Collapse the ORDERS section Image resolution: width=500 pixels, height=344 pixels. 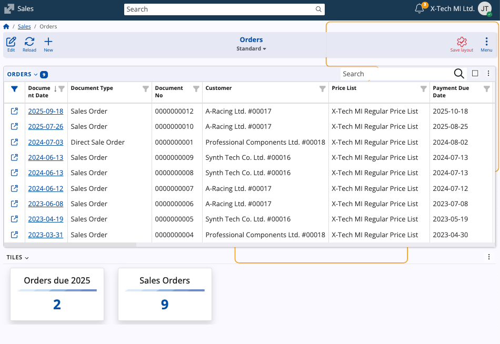(x=22, y=74)
